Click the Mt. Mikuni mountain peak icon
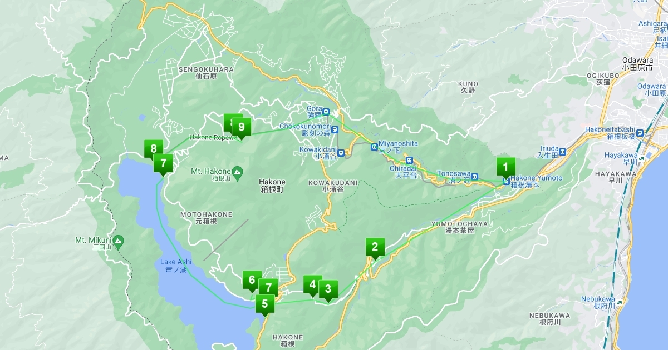This screenshot has width=668, height=350. point(118,241)
